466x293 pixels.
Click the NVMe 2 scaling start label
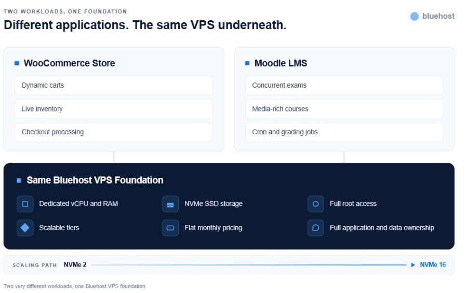pyautogui.click(x=75, y=265)
